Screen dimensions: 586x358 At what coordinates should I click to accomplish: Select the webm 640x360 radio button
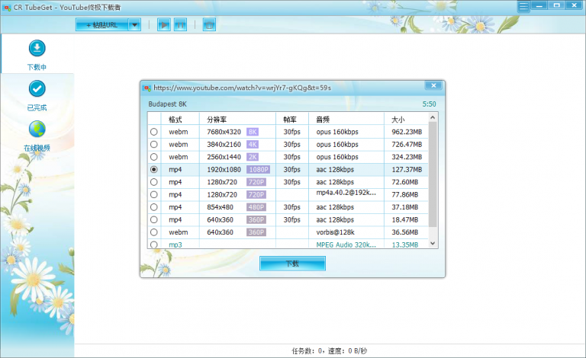pyautogui.click(x=153, y=232)
